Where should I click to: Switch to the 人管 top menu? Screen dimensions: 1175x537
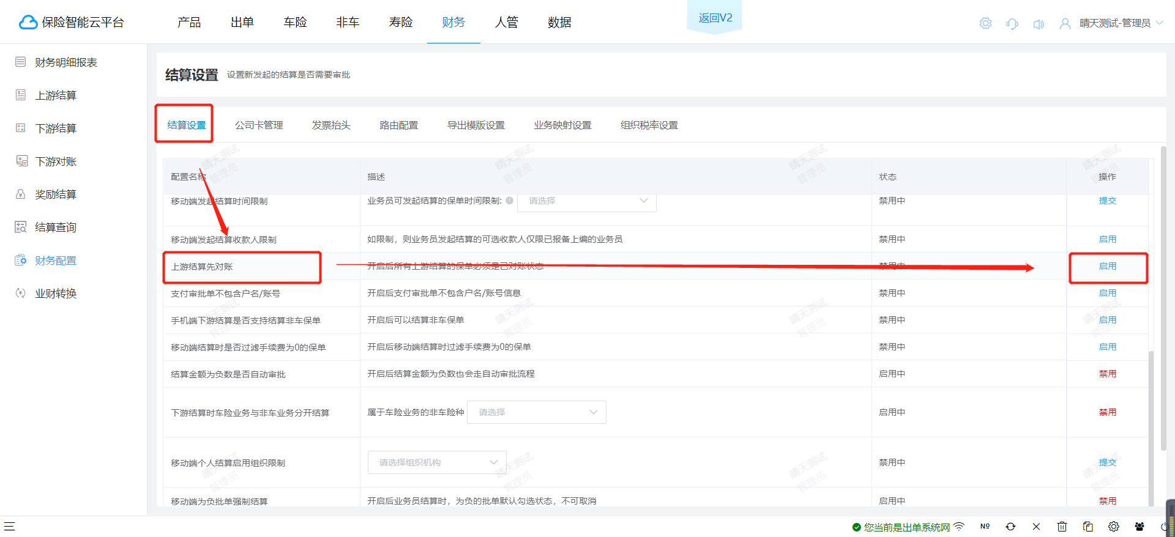point(507,22)
